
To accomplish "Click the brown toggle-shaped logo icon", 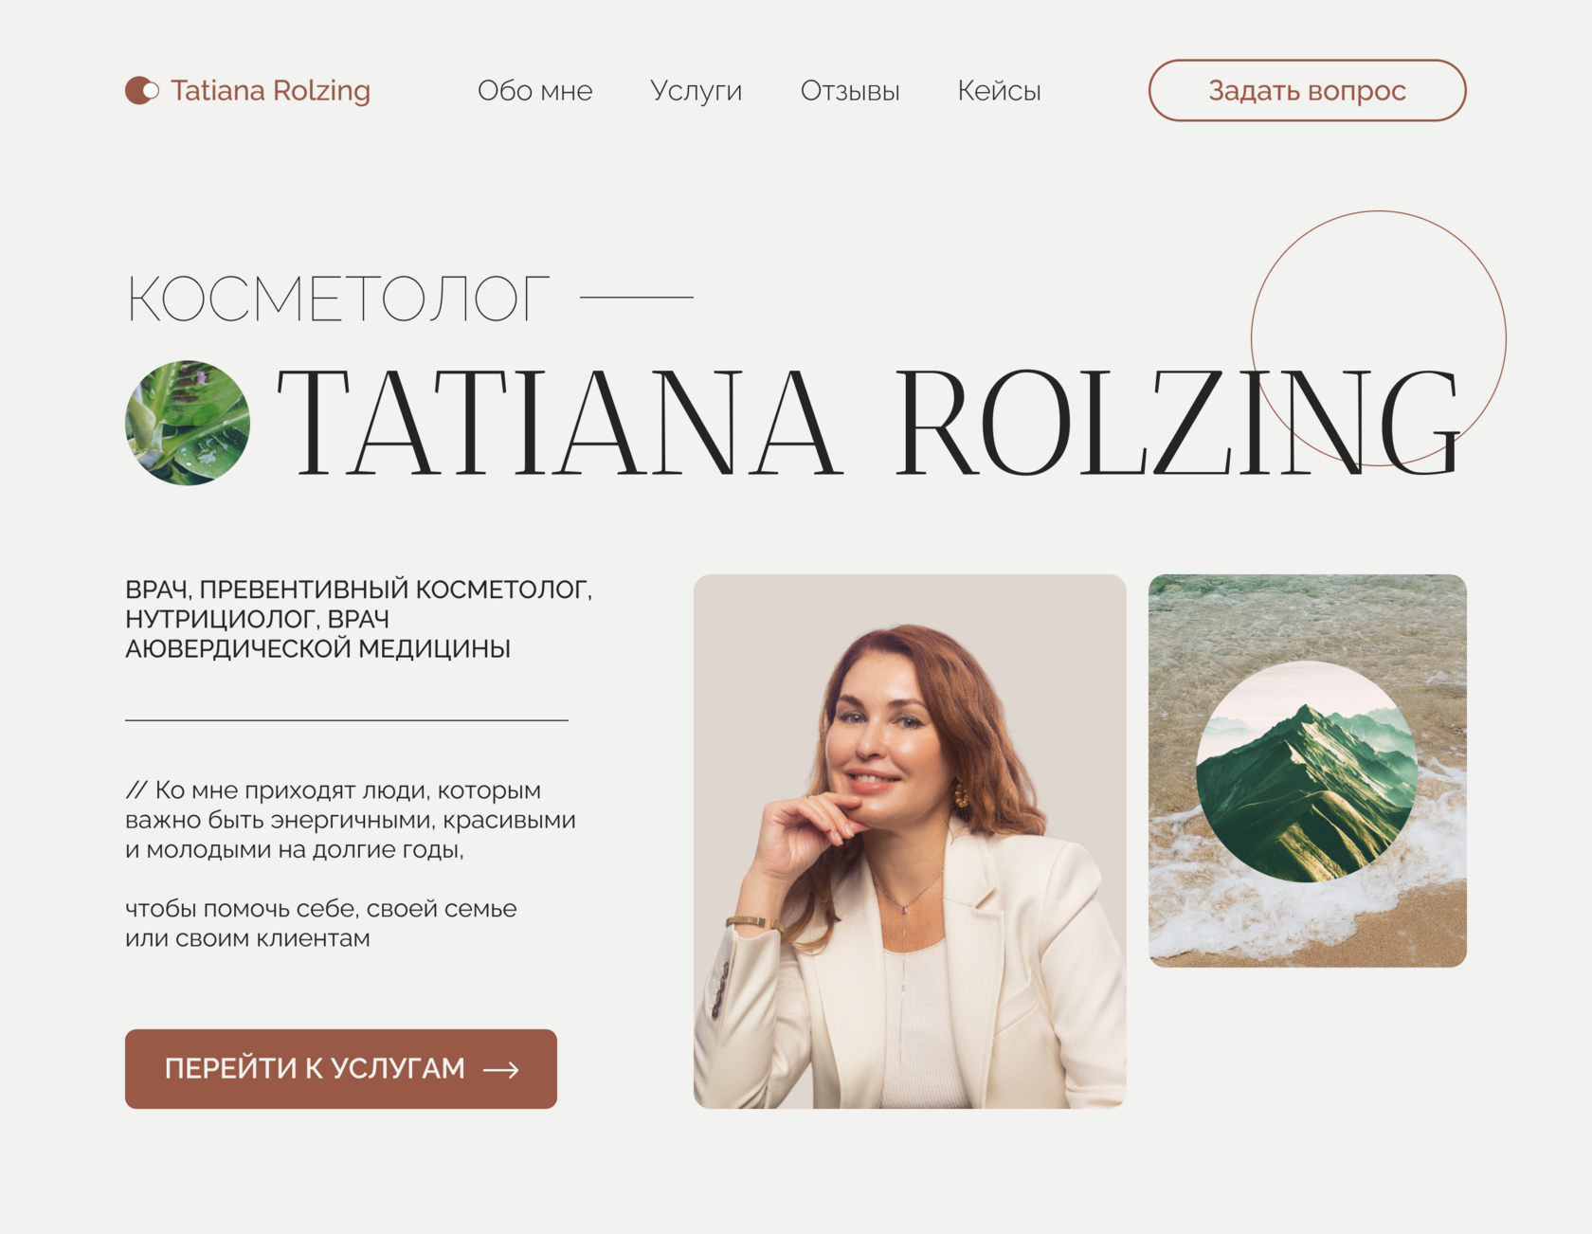I will point(142,91).
